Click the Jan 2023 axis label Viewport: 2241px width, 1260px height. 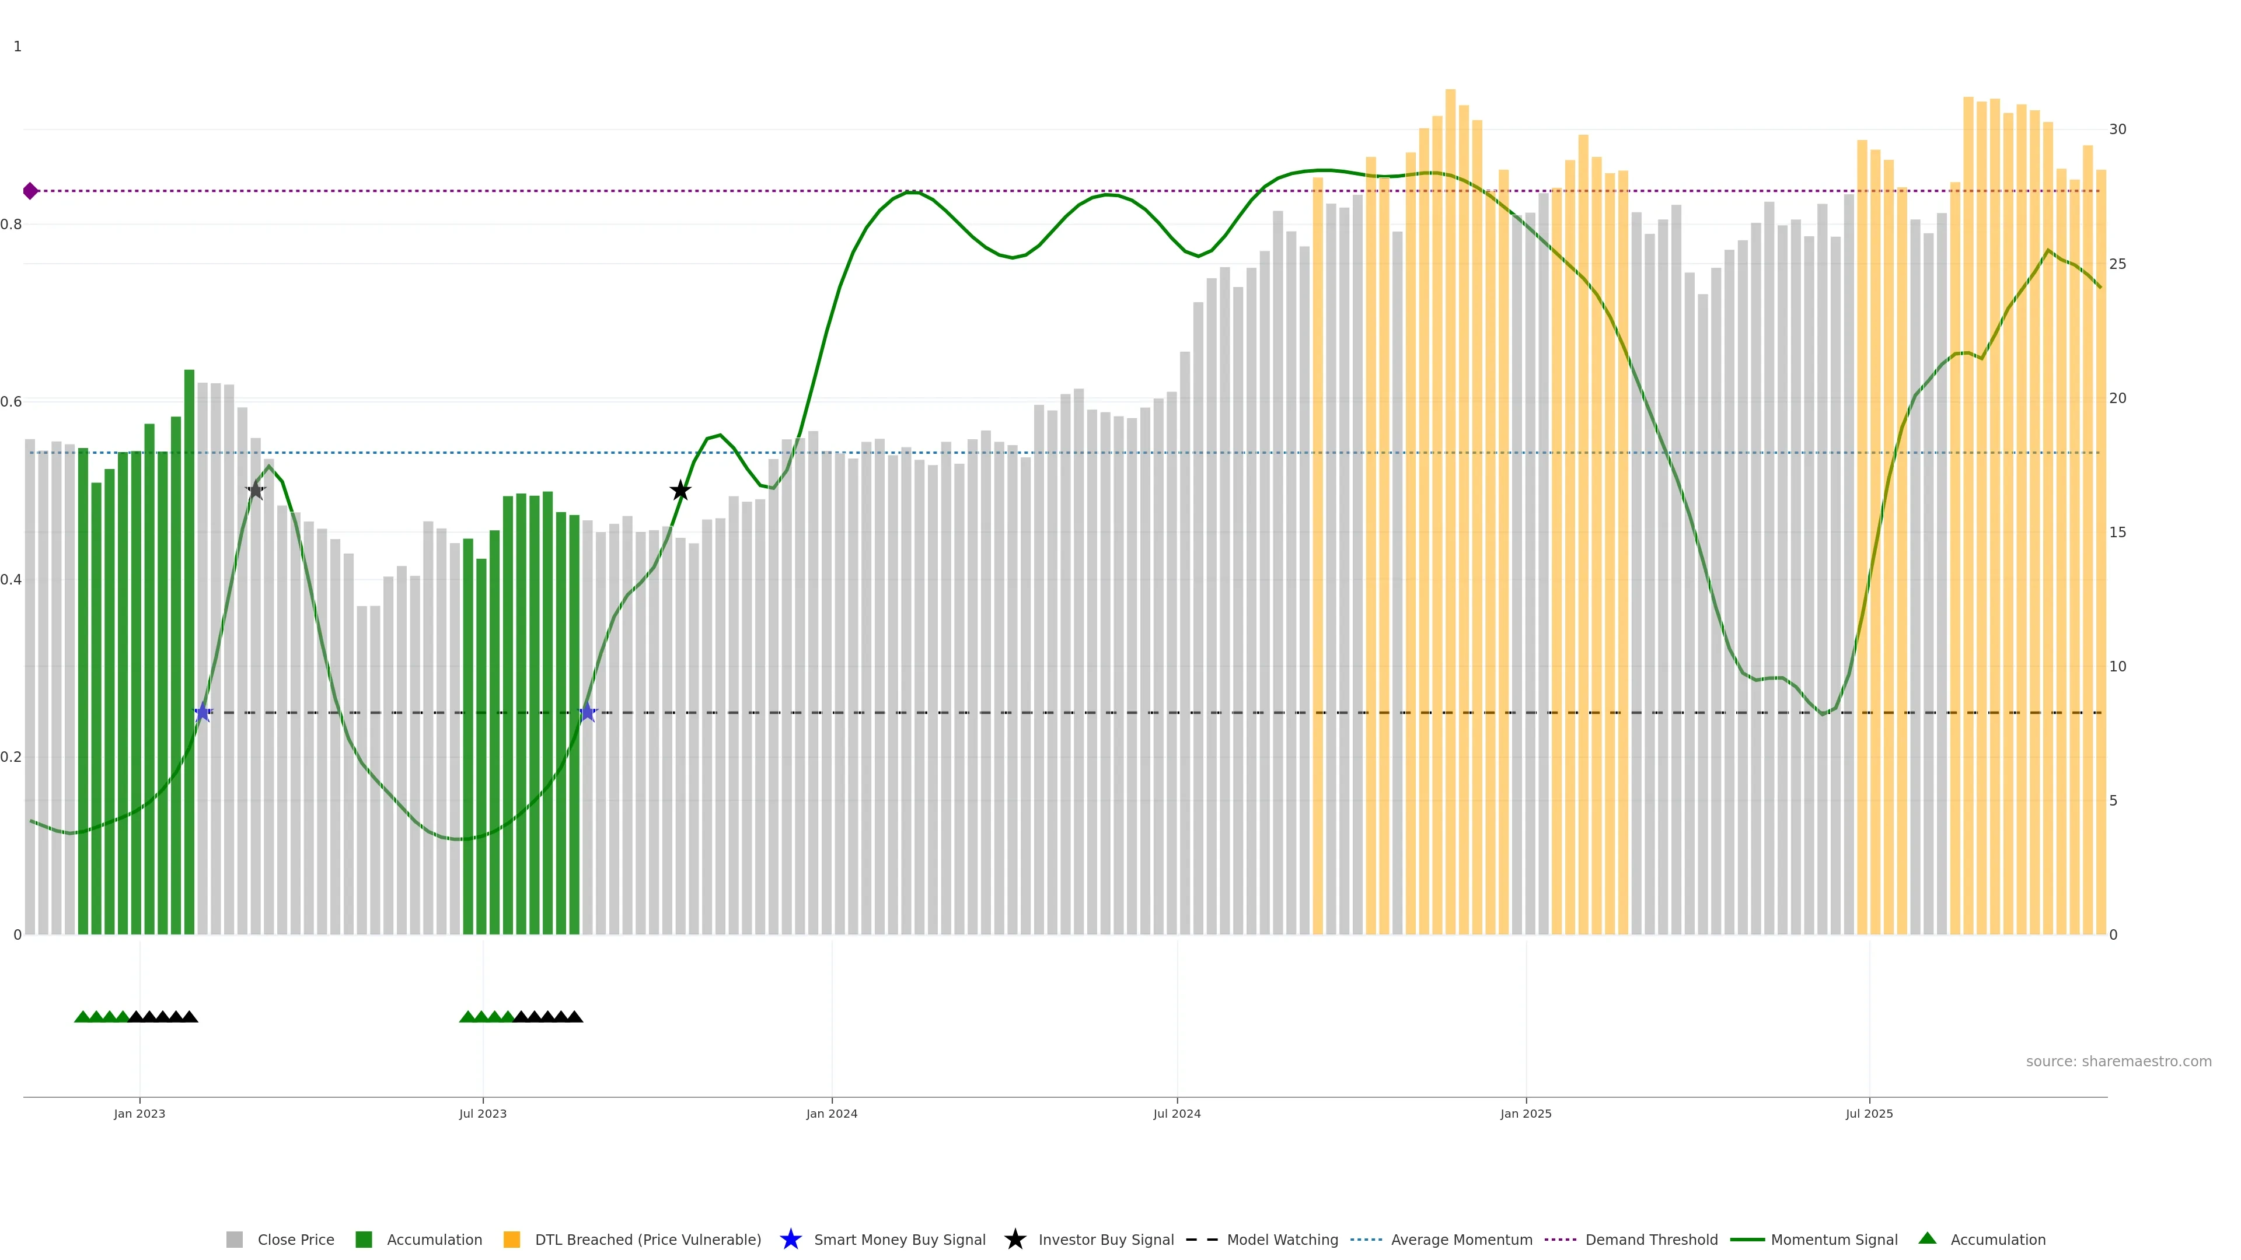coord(139,1113)
